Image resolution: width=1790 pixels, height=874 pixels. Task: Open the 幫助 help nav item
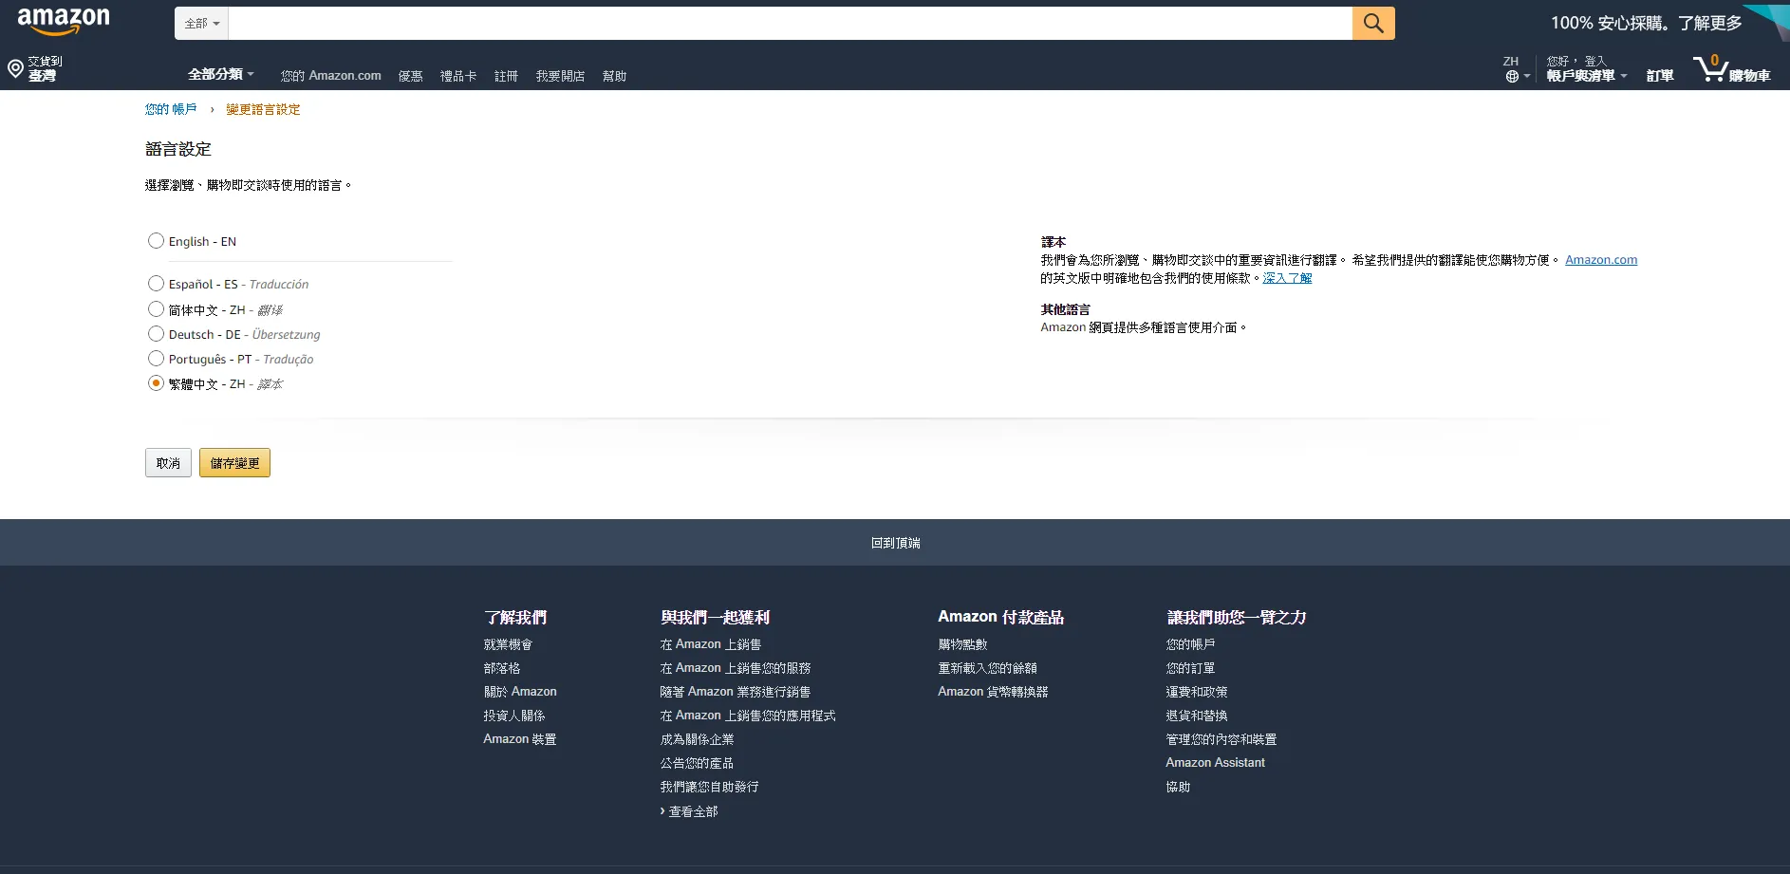(614, 76)
